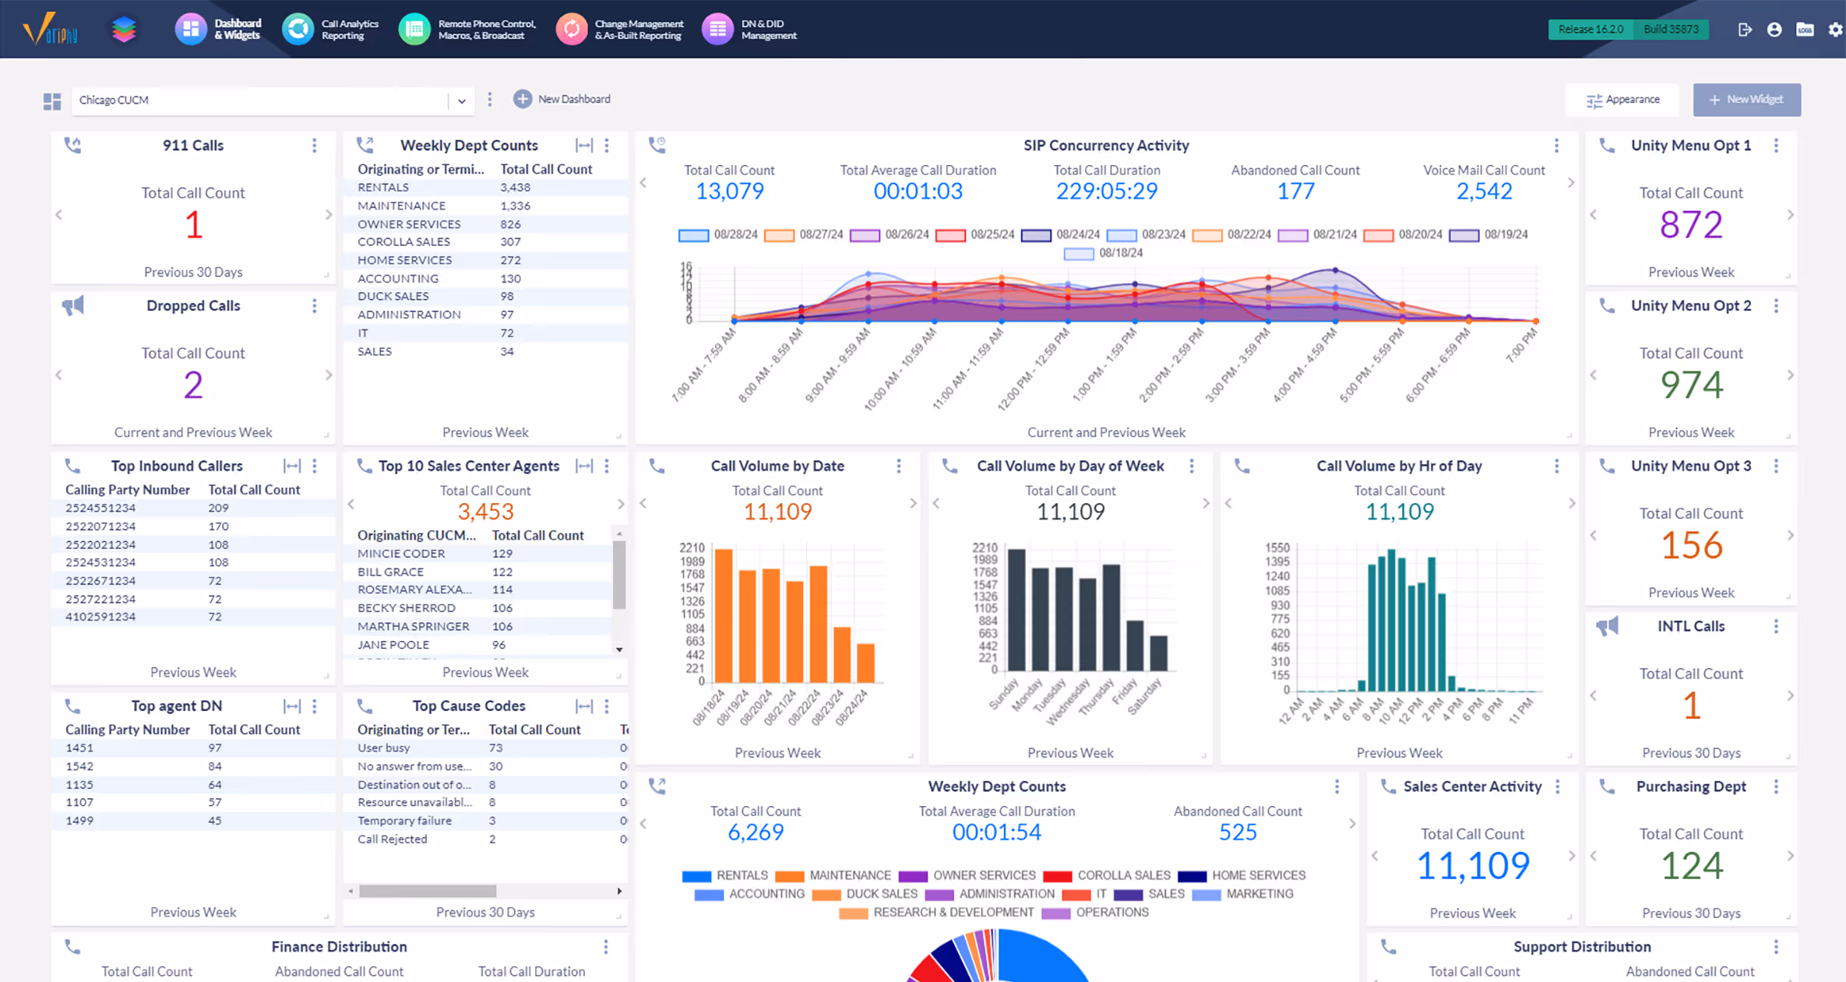Click Top Cause Codes horizontal scrollbar
The image size is (1846, 982).
pyautogui.click(x=428, y=891)
